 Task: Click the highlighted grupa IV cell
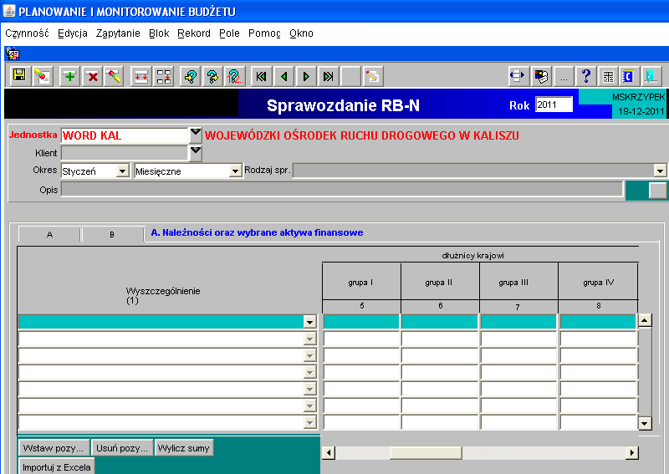click(598, 322)
